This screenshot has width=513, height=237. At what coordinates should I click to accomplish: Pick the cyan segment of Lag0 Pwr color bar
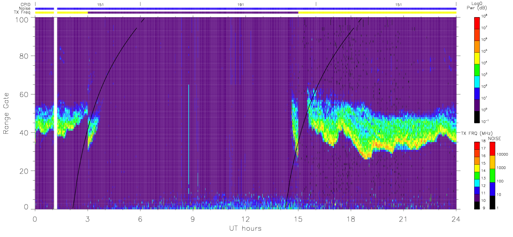[477, 82]
